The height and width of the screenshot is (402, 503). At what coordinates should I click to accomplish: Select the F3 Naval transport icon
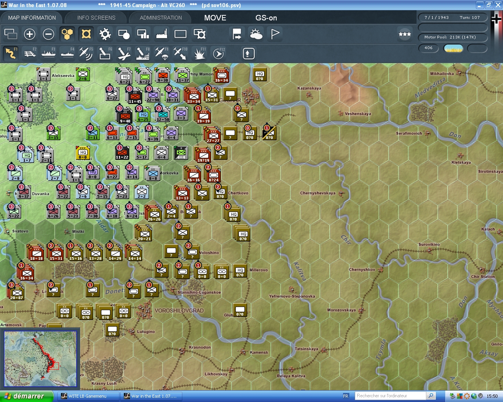[48, 53]
